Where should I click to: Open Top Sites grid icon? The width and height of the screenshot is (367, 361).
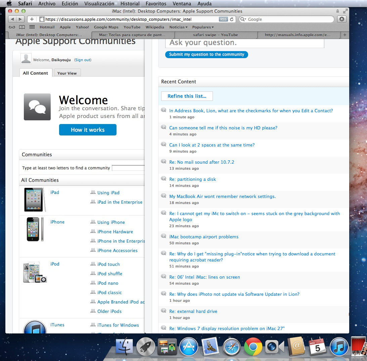pos(32,27)
